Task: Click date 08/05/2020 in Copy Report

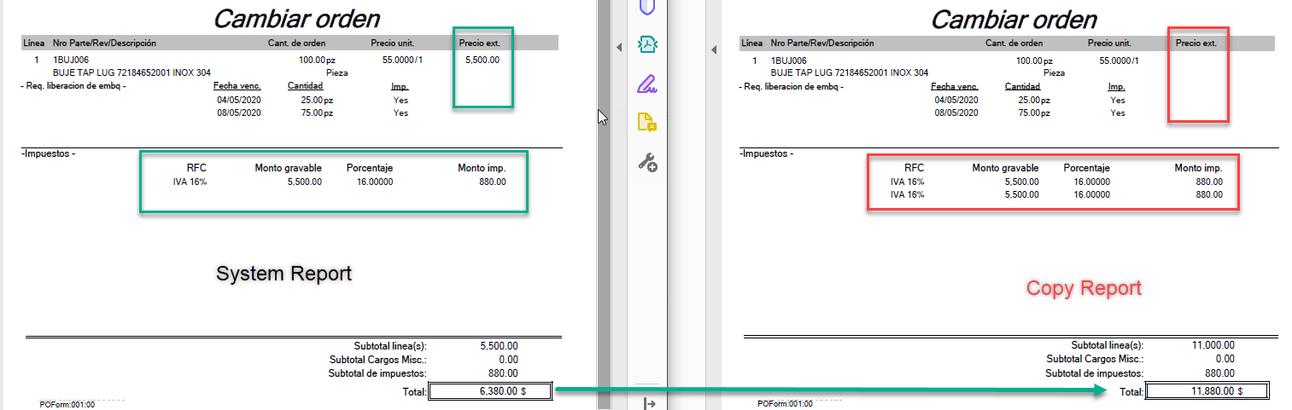Action: tap(956, 113)
